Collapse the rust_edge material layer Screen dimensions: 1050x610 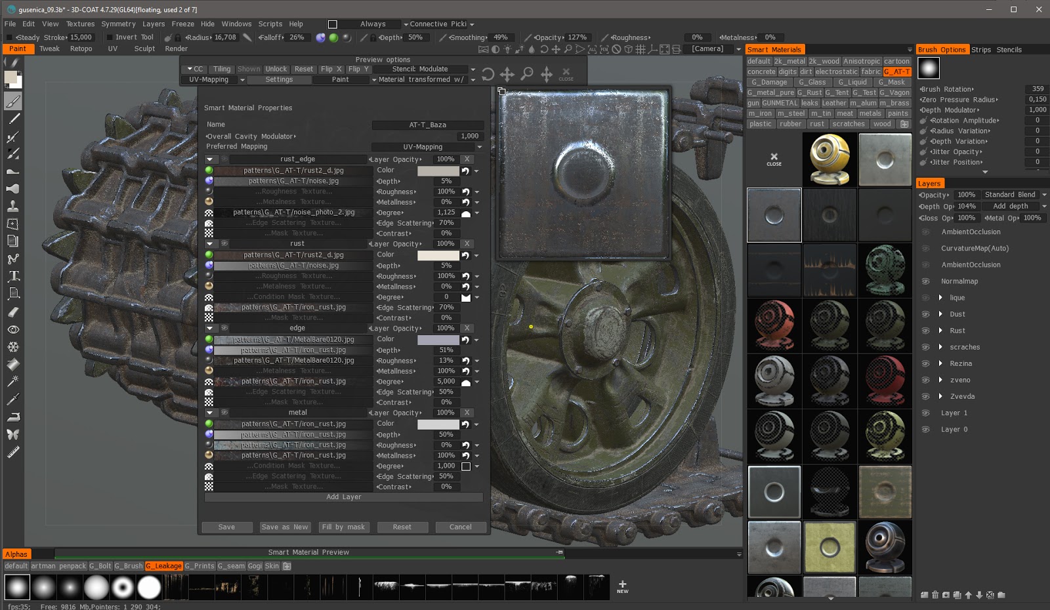pyautogui.click(x=210, y=159)
